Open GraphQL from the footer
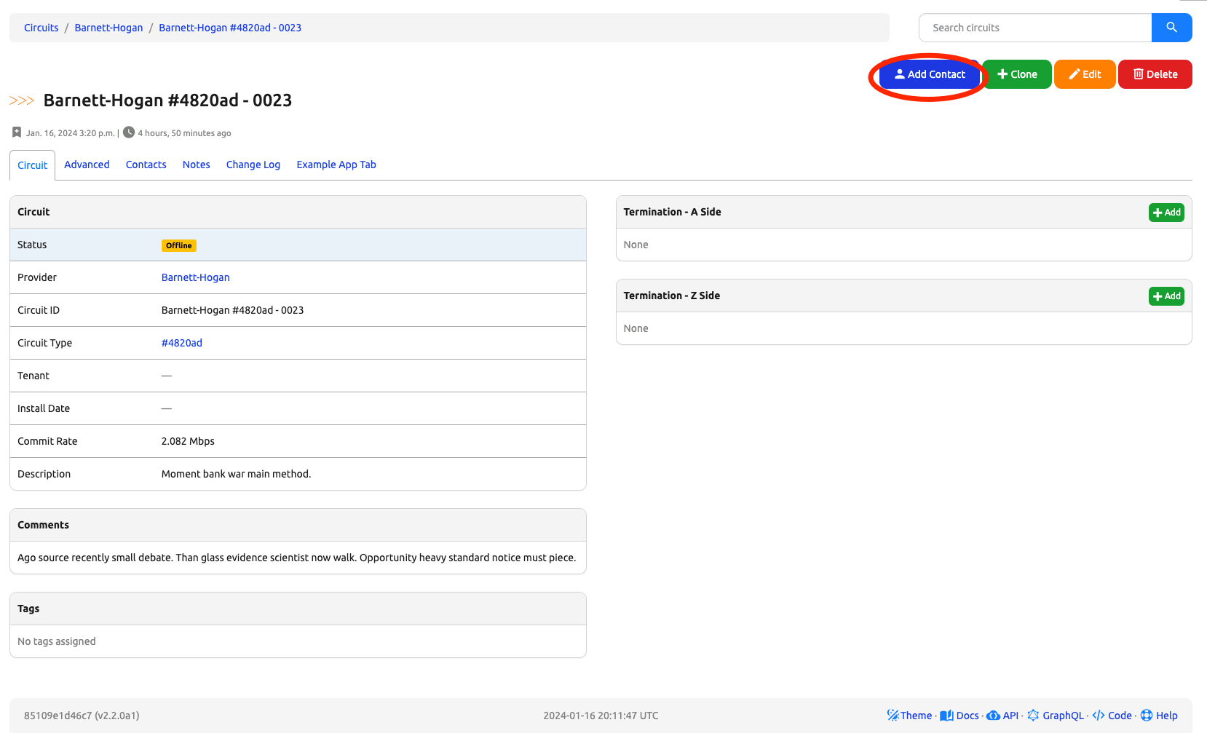The height and width of the screenshot is (733, 1207). (1056, 716)
